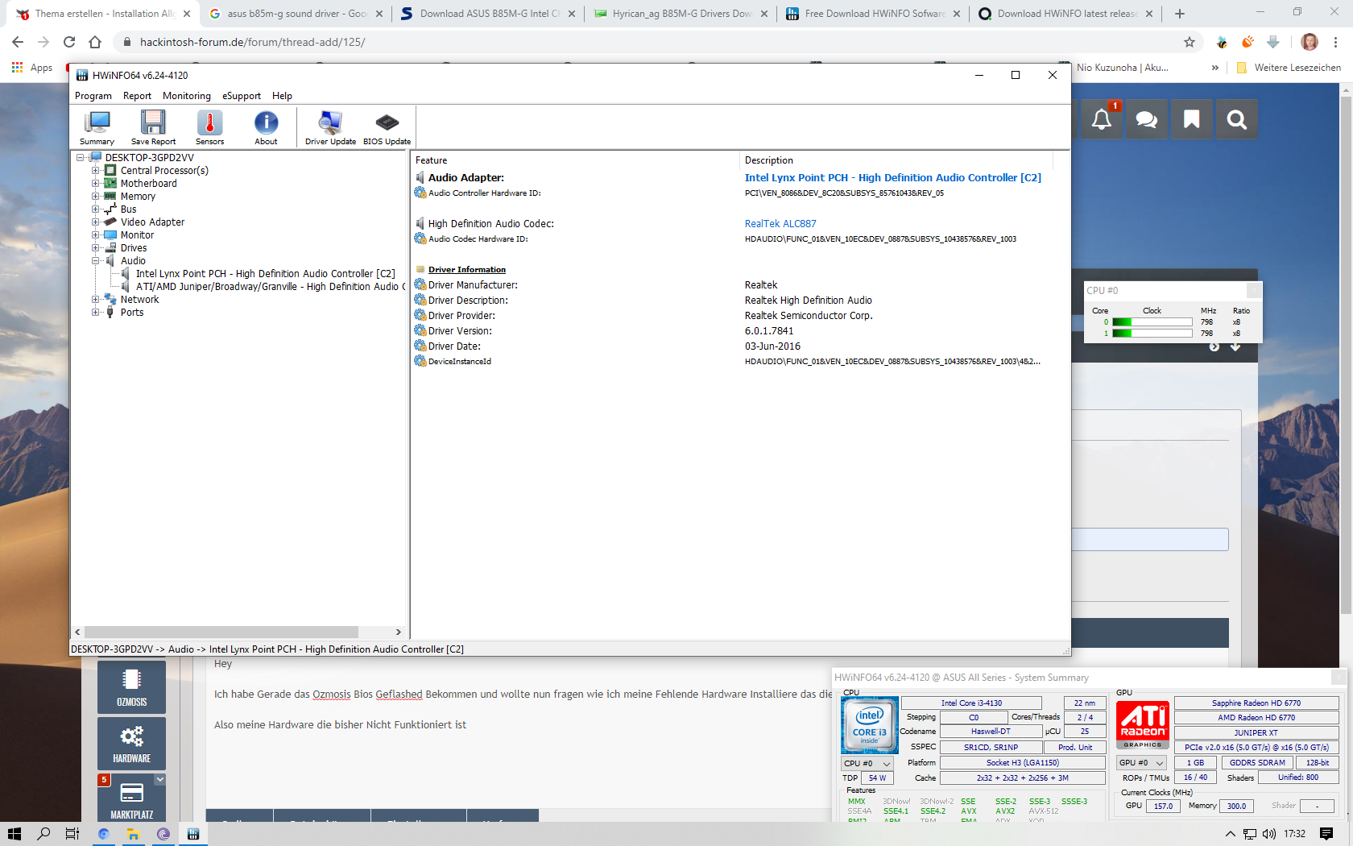Expand the Motherboard tree node
This screenshot has width=1353, height=846.
tap(96, 184)
